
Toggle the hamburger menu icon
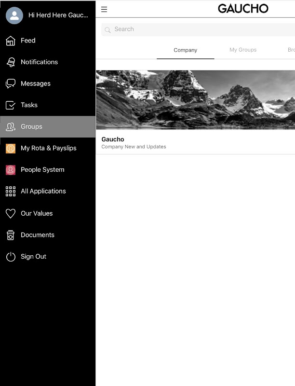(x=104, y=9)
